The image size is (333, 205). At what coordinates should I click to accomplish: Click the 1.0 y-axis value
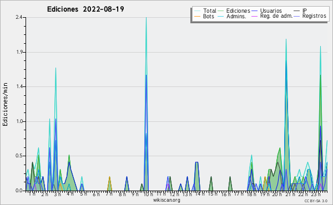coord(19,121)
